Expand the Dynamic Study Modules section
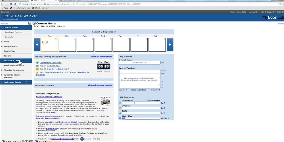The width and height of the screenshot is (284, 142). click(x=2, y=75)
